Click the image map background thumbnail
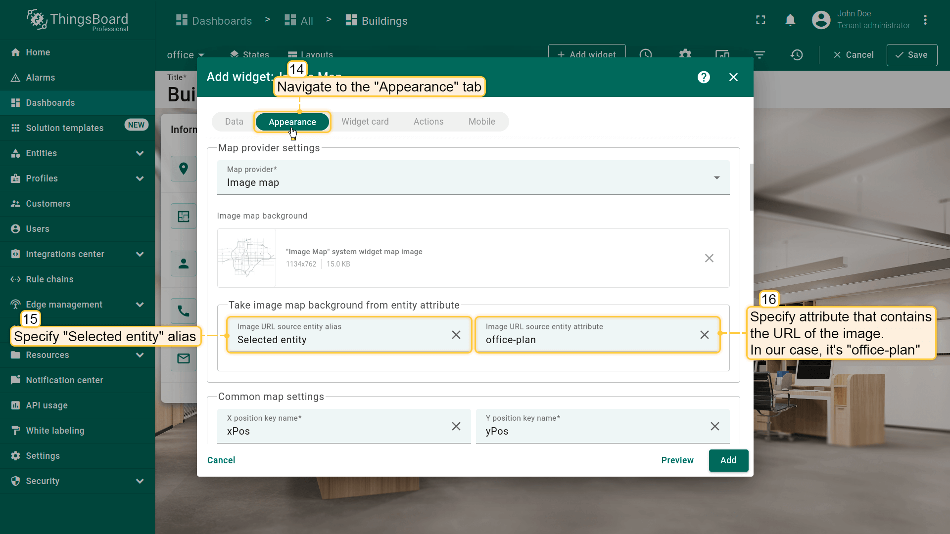This screenshot has height=534, width=950. pos(246,258)
